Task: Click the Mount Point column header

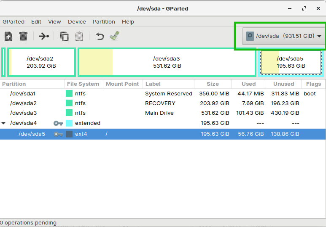Action: point(123,84)
